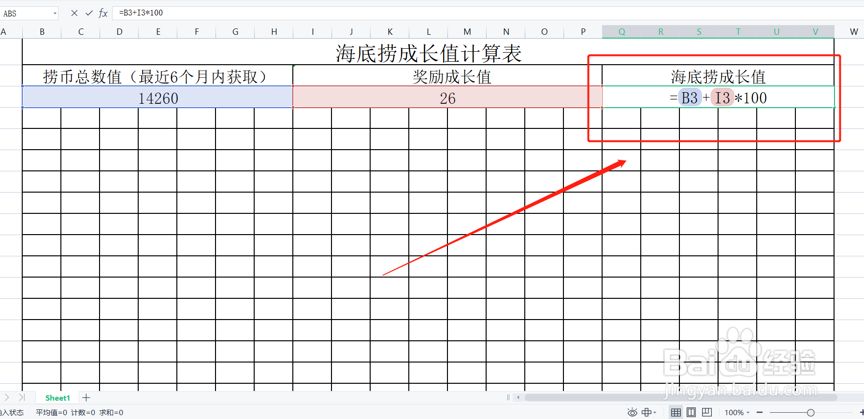Image resolution: width=864 pixels, height=419 pixels.
Task: Switch to normal grid view
Action: [x=676, y=412]
